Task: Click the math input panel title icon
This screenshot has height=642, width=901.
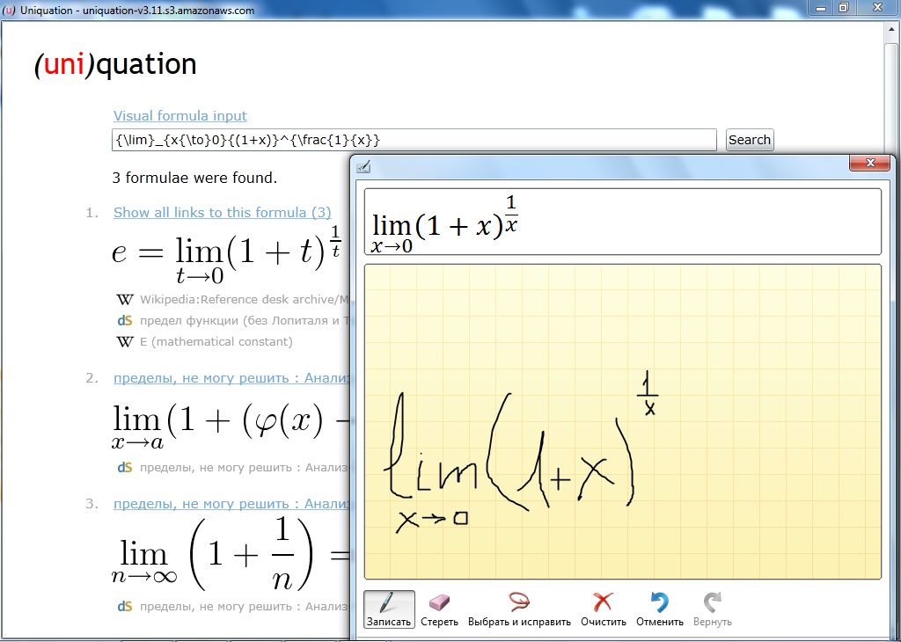Action: [x=363, y=165]
